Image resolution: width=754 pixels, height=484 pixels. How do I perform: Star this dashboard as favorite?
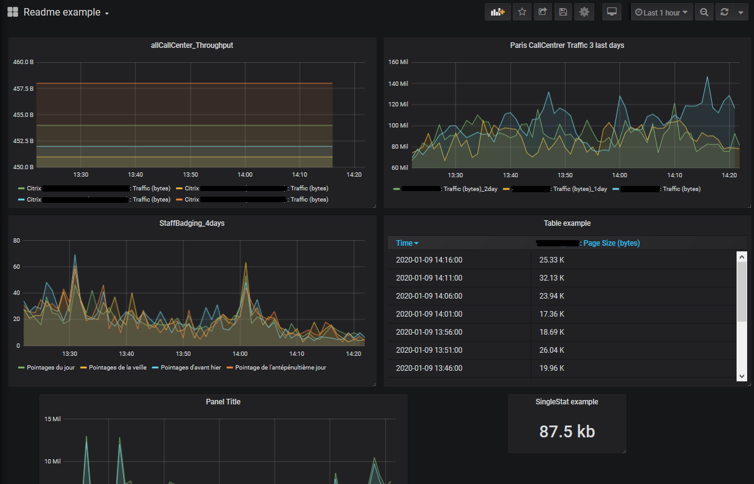(x=522, y=12)
